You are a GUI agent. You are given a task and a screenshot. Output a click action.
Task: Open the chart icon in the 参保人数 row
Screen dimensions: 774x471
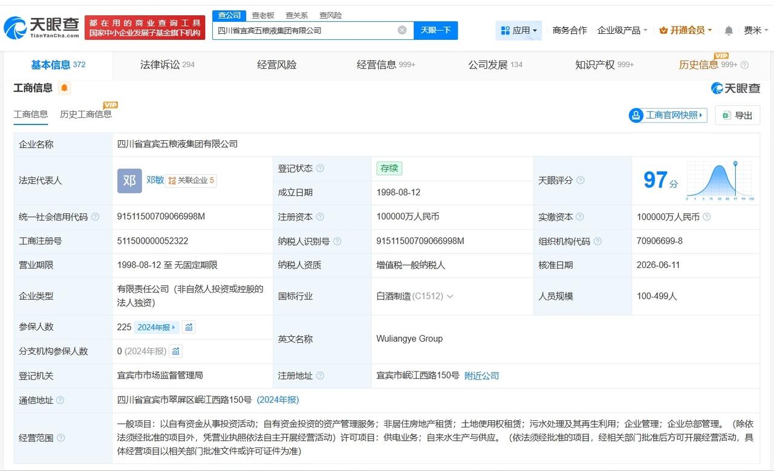point(189,327)
